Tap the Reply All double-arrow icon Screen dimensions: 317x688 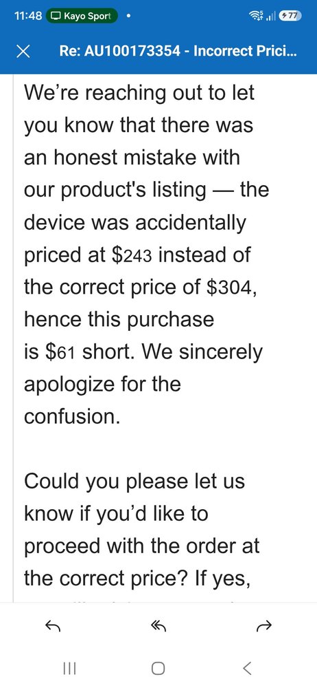pos(158,627)
